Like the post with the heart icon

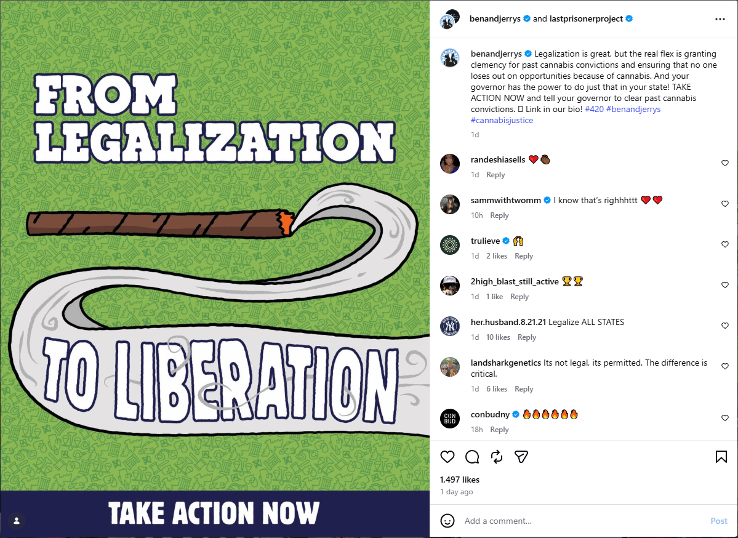pyautogui.click(x=447, y=457)
